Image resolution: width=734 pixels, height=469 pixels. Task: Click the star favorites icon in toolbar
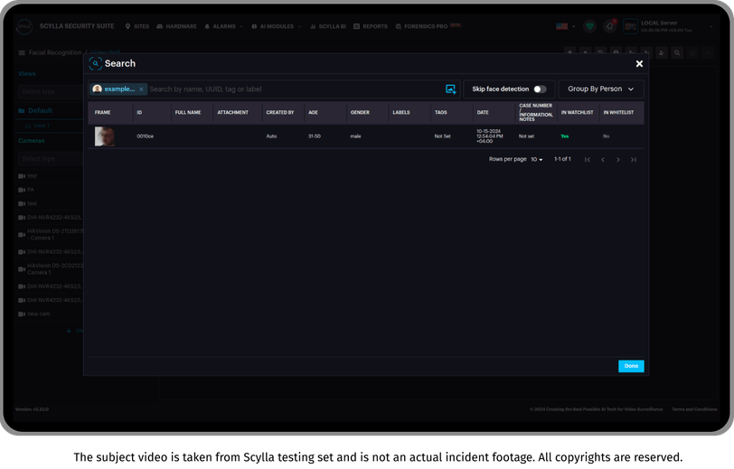pos(692,53)
